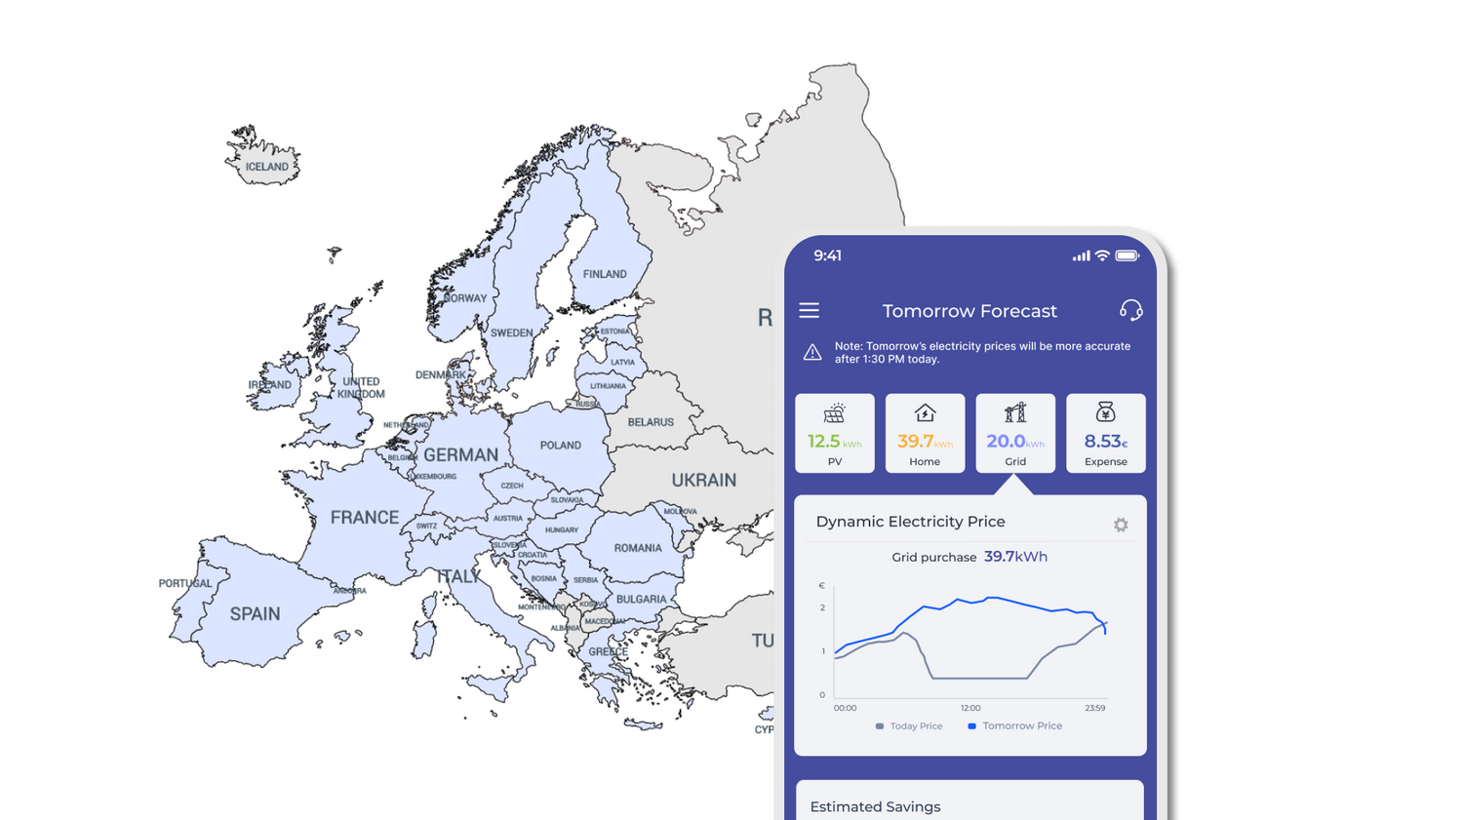Click the Grid purchase 39.7kWh value
1463x820 pixels.
[1015, 557]
